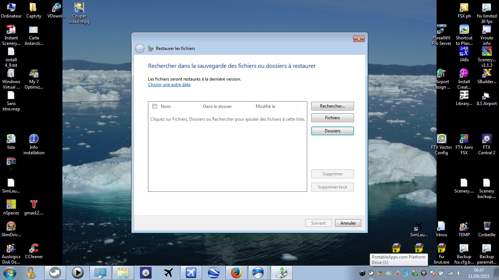This screenshot has width=499, height=280.
Task: Open the Rechercher... search button
Action: [332, 106]
